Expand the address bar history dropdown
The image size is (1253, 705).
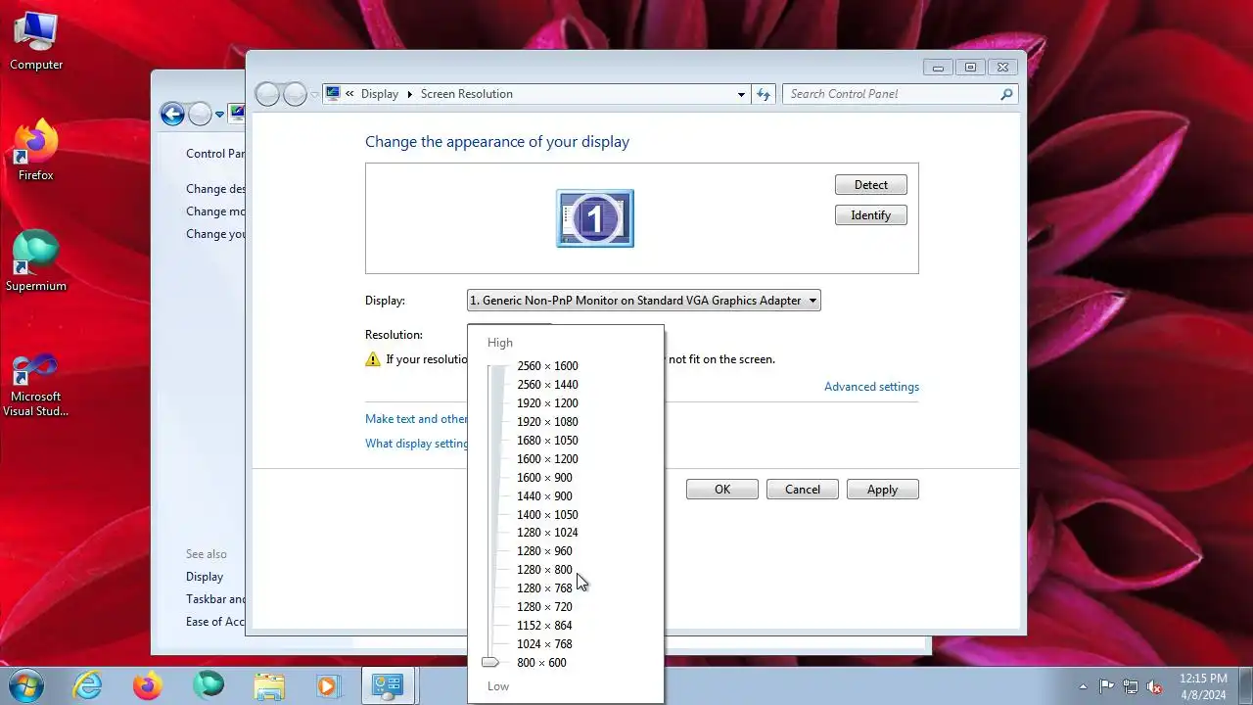click(x=741, y=94)
